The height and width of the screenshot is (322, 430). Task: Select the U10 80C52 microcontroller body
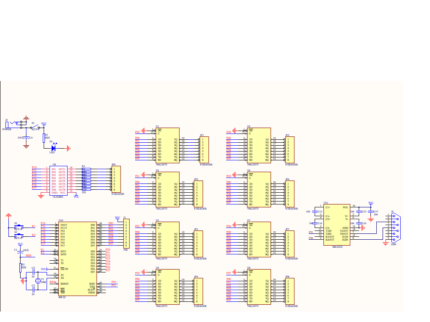tap(78, 259)
